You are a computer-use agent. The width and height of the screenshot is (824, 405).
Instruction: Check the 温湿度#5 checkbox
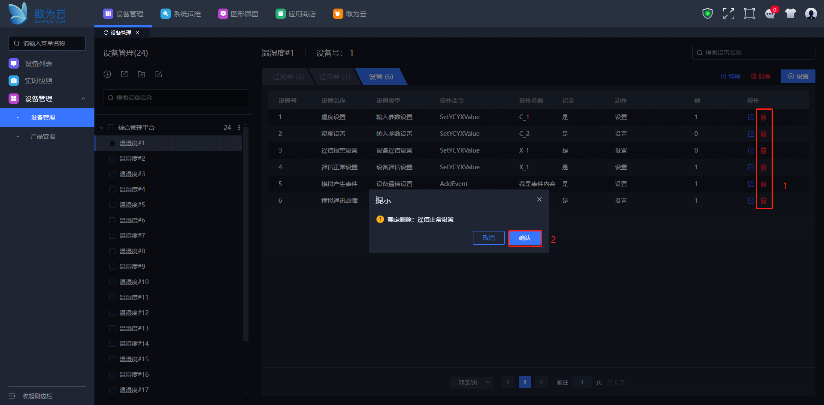tap(112, 205)
